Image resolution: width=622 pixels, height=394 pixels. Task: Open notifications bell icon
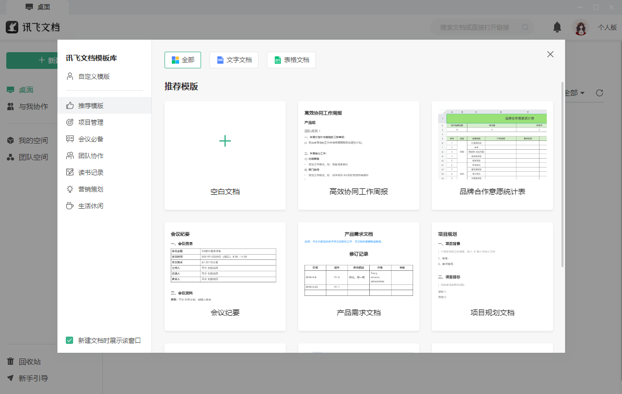(x=557, y=27)
